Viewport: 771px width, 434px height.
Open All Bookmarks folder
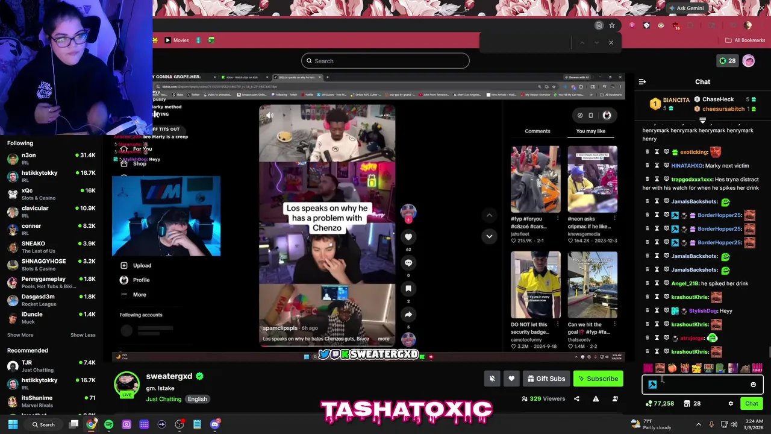click(745, 40)
